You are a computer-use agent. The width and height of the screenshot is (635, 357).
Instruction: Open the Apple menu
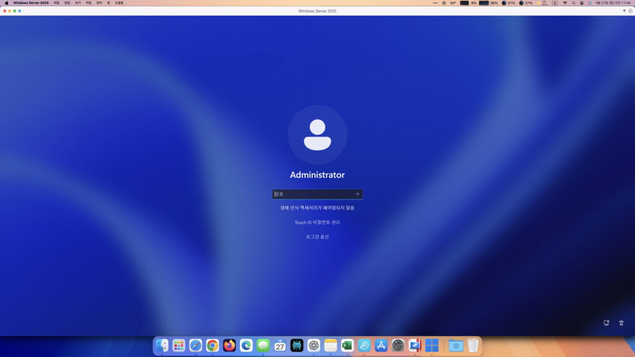point(6,3)
